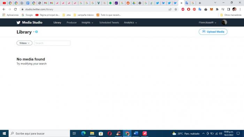
Task: Switch to the Google Drive tab
Action: click(x=134, y=3)
